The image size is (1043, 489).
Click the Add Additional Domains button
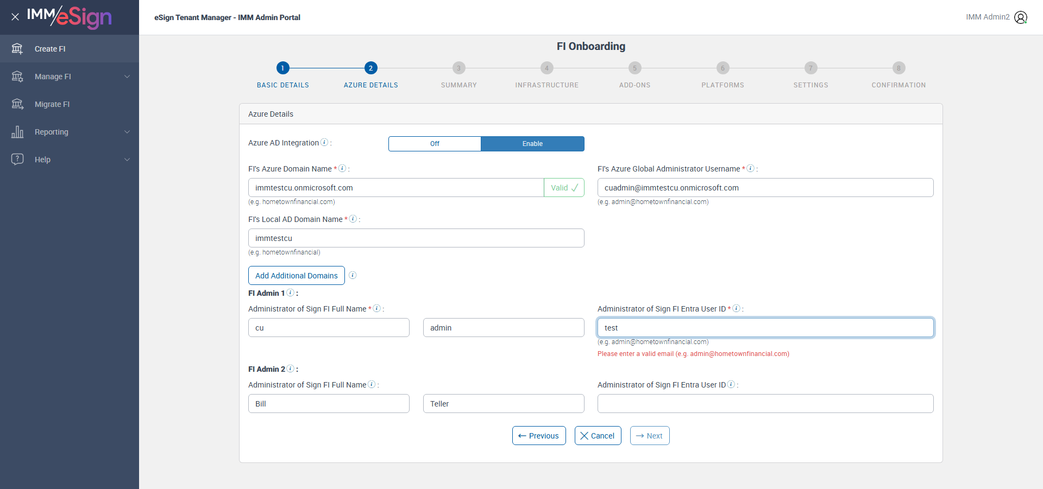297,276
